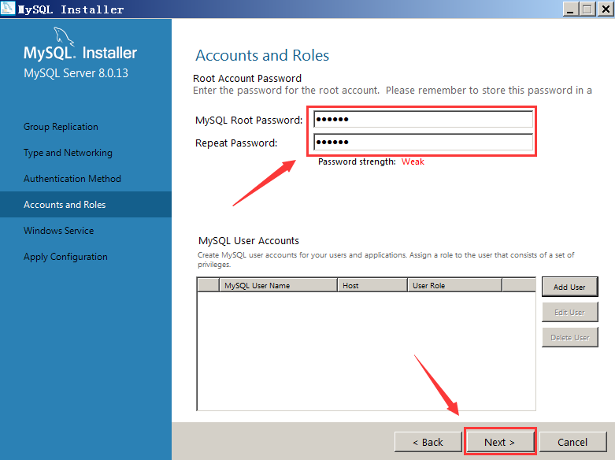615x460 pixels.
Task: Click the 'Root Account Password' label
Action: point(247,78)
